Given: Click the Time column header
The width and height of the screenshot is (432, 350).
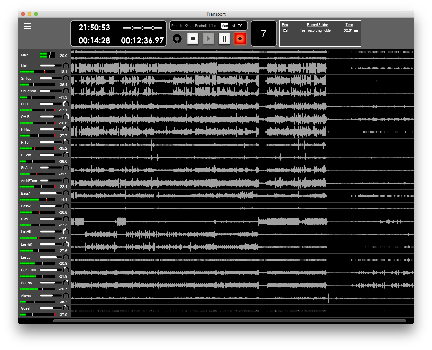Looking at the screenshot, I should pos(349,25).
